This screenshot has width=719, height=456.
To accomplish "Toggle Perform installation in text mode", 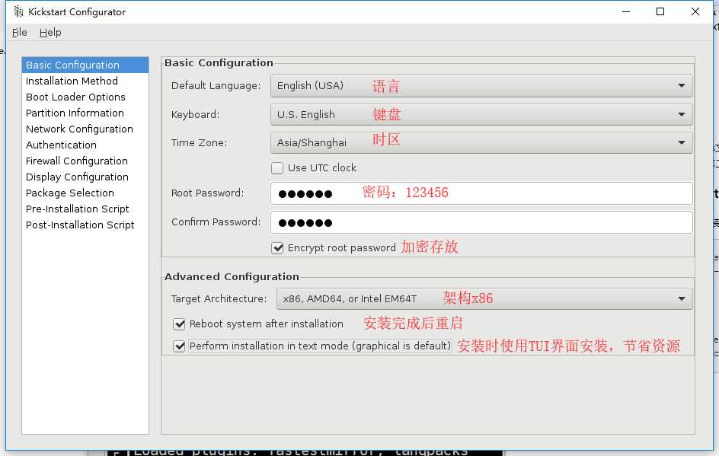I will pos(179,346).
